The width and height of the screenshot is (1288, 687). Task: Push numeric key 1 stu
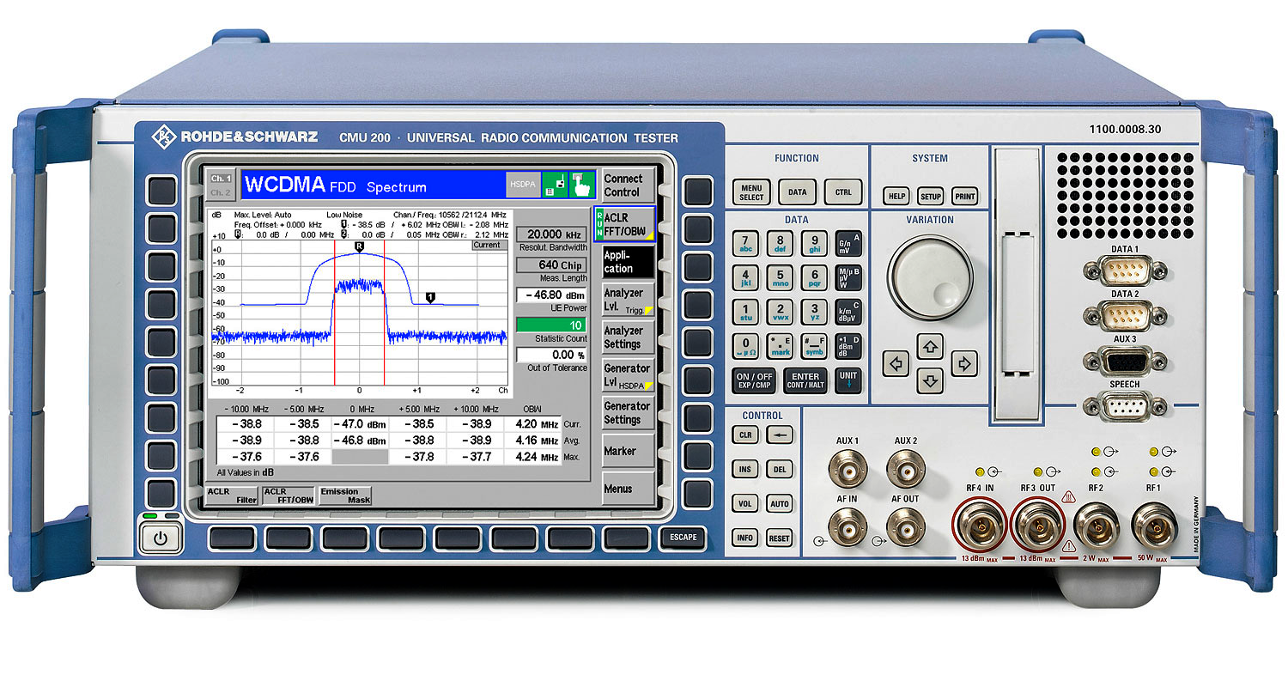pos(745,312)
